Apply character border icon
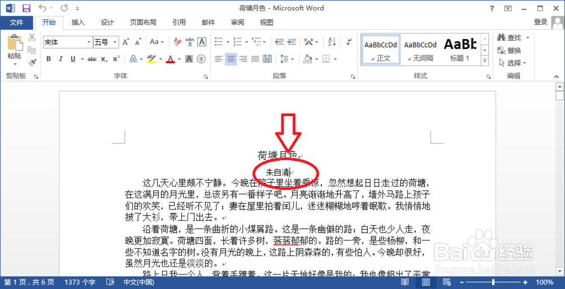 [202, 42]
